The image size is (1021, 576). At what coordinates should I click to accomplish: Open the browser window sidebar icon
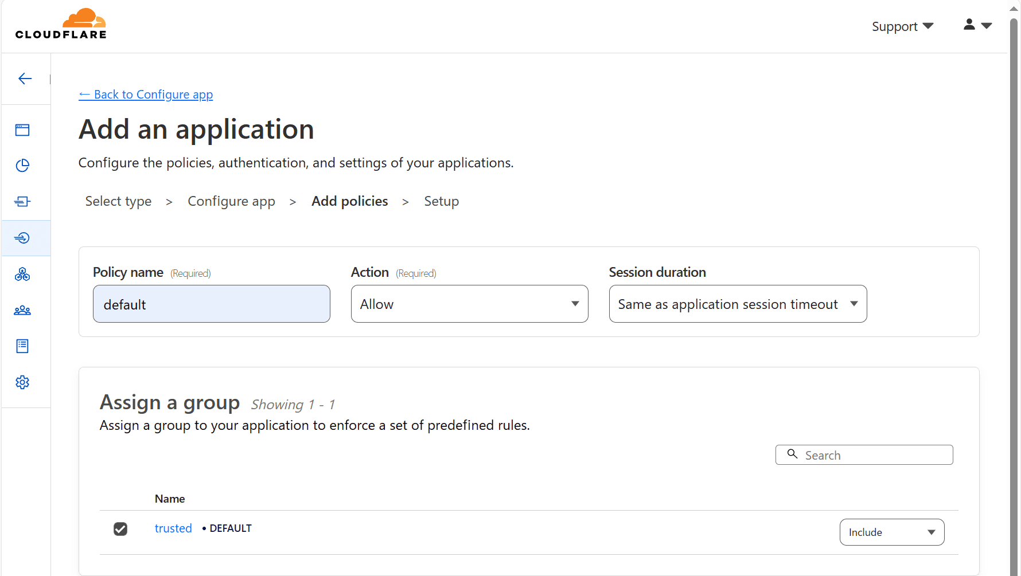pos(22,130)
